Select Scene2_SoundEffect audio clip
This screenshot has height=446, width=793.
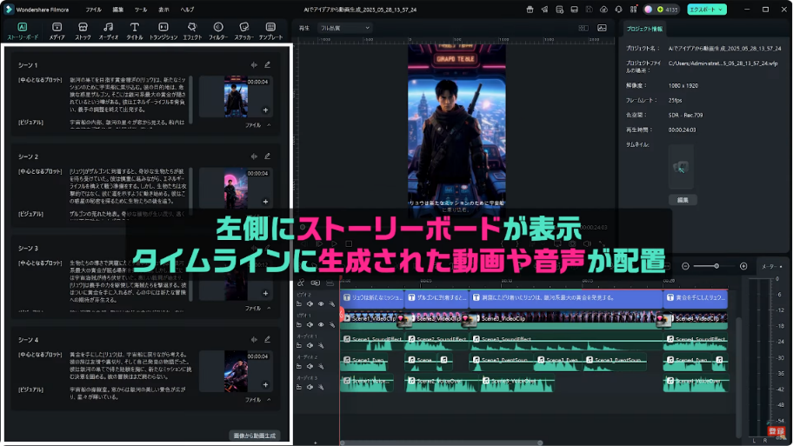click(437, 343)
